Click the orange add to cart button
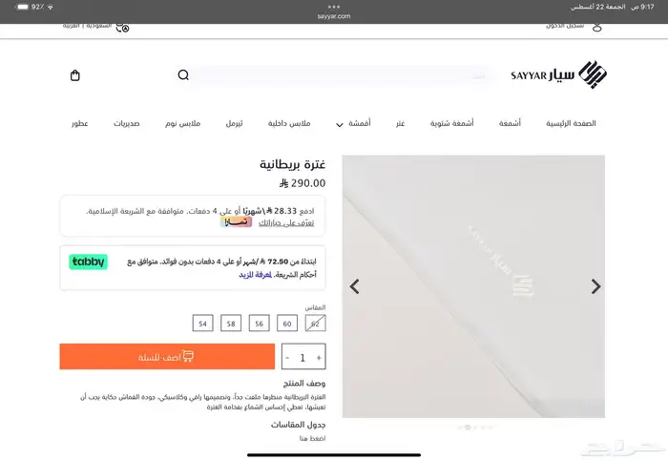This screenshot has height=461, width=668. [x=167, y=357]
